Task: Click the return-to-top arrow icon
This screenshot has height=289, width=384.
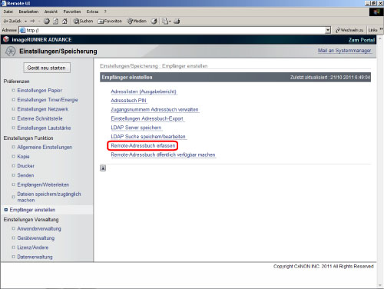Action: 103,168
